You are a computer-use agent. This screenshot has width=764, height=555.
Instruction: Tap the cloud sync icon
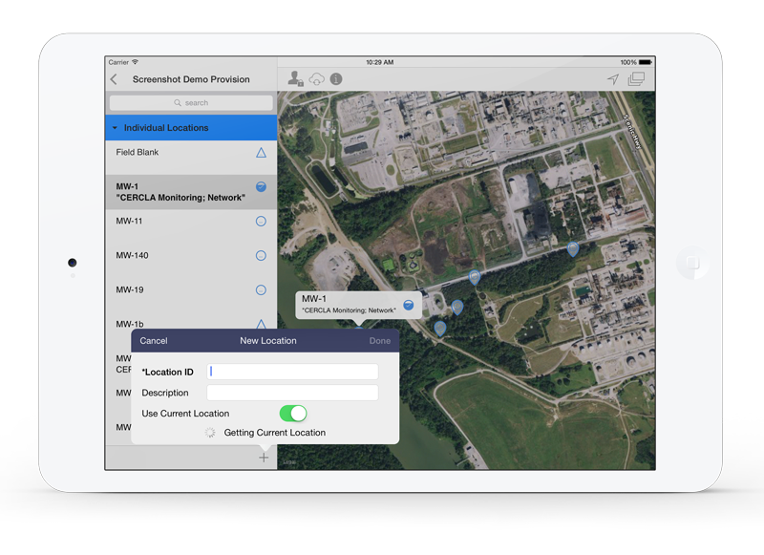tap(315, 78)
